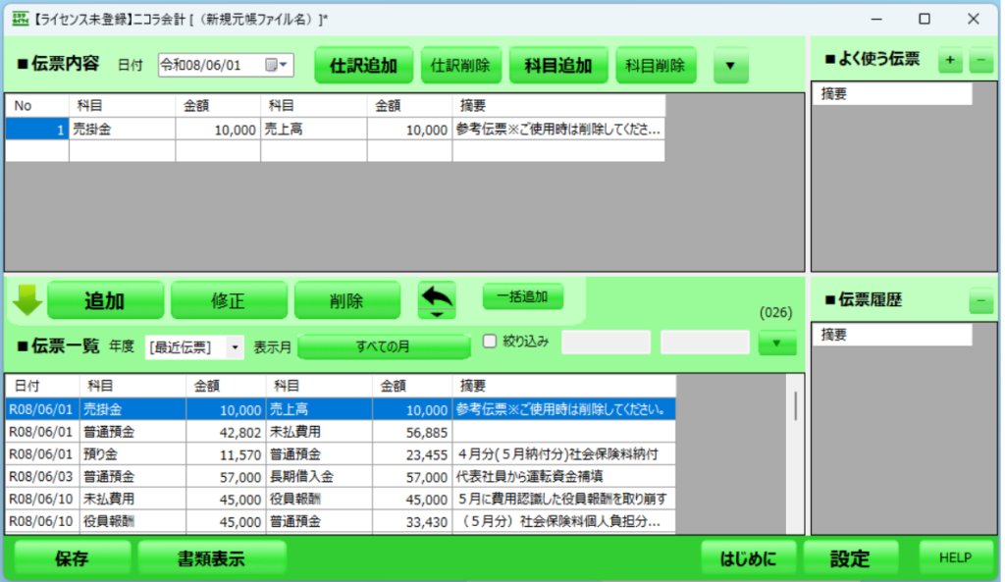
Task: Open the 設定 settings button
Action: [851, 558]
